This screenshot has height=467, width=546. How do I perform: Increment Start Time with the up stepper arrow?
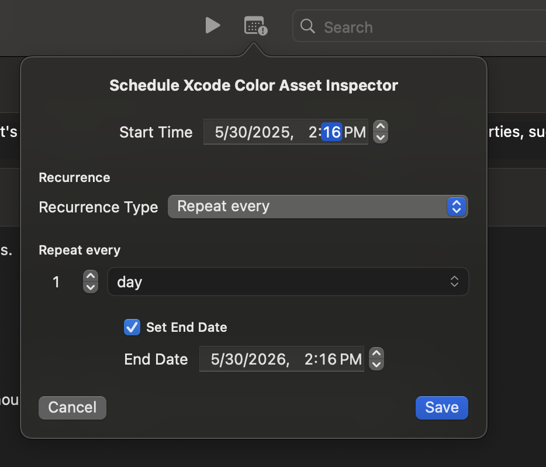click(381, 126)
